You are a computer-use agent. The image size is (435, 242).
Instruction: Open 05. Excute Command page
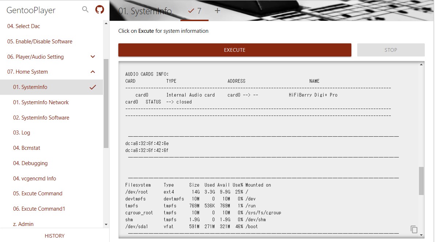pyautogui.click(x=38, y=194)
